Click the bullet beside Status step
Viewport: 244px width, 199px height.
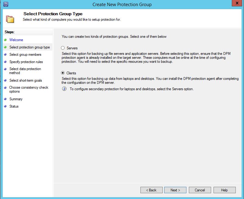tap(5, 106)
